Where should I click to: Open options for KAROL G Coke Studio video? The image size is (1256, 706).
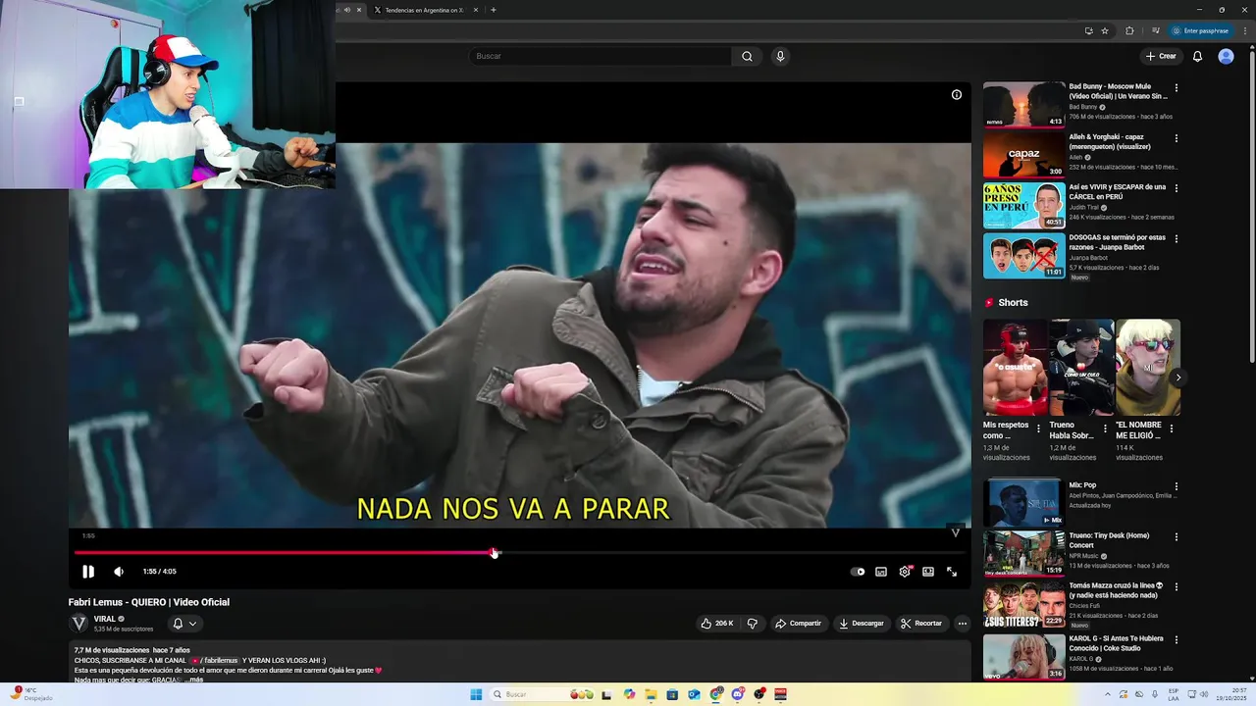tap(1176, 639)
